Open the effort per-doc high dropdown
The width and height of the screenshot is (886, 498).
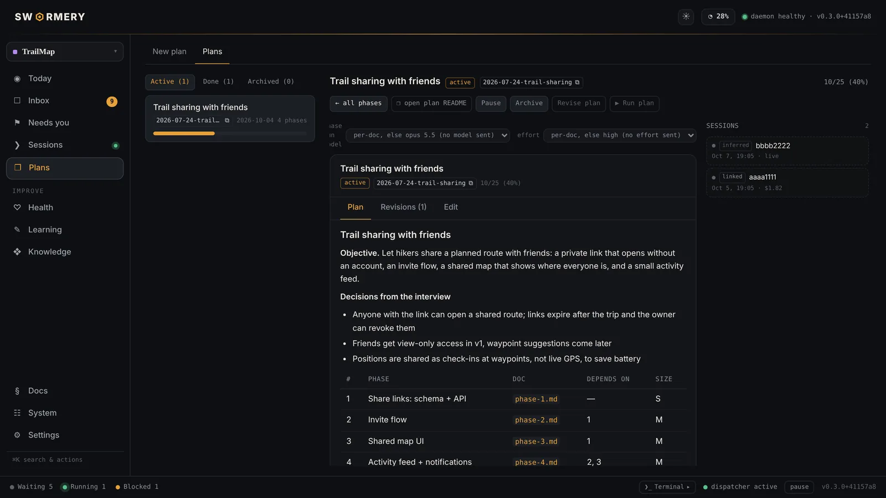[620, 135]
